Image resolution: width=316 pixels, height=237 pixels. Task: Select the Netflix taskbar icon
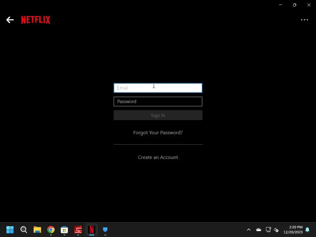[x=91, y=230]
